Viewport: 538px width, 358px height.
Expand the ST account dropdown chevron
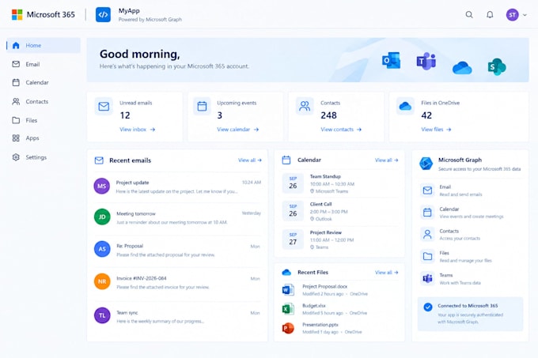(525, 15)
